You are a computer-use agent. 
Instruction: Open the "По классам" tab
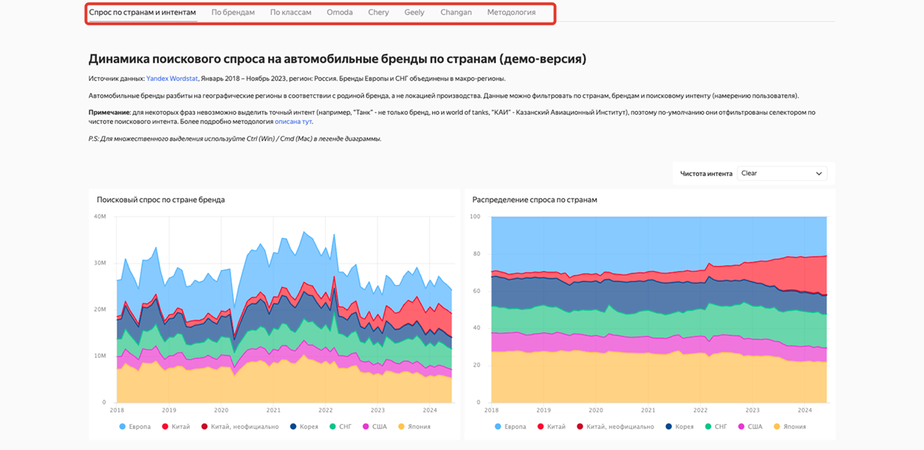(x=290, y=12)
